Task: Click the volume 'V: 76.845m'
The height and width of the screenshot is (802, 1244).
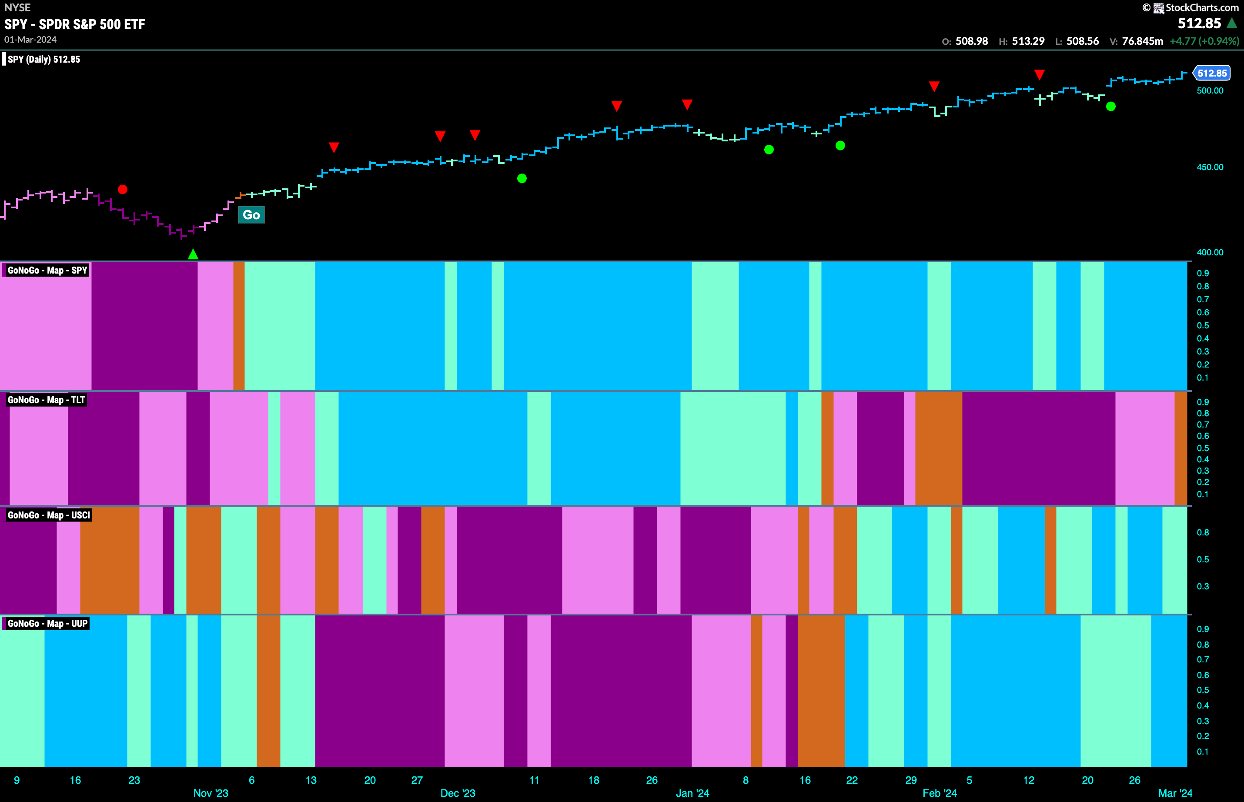Action: [1136, 41]
